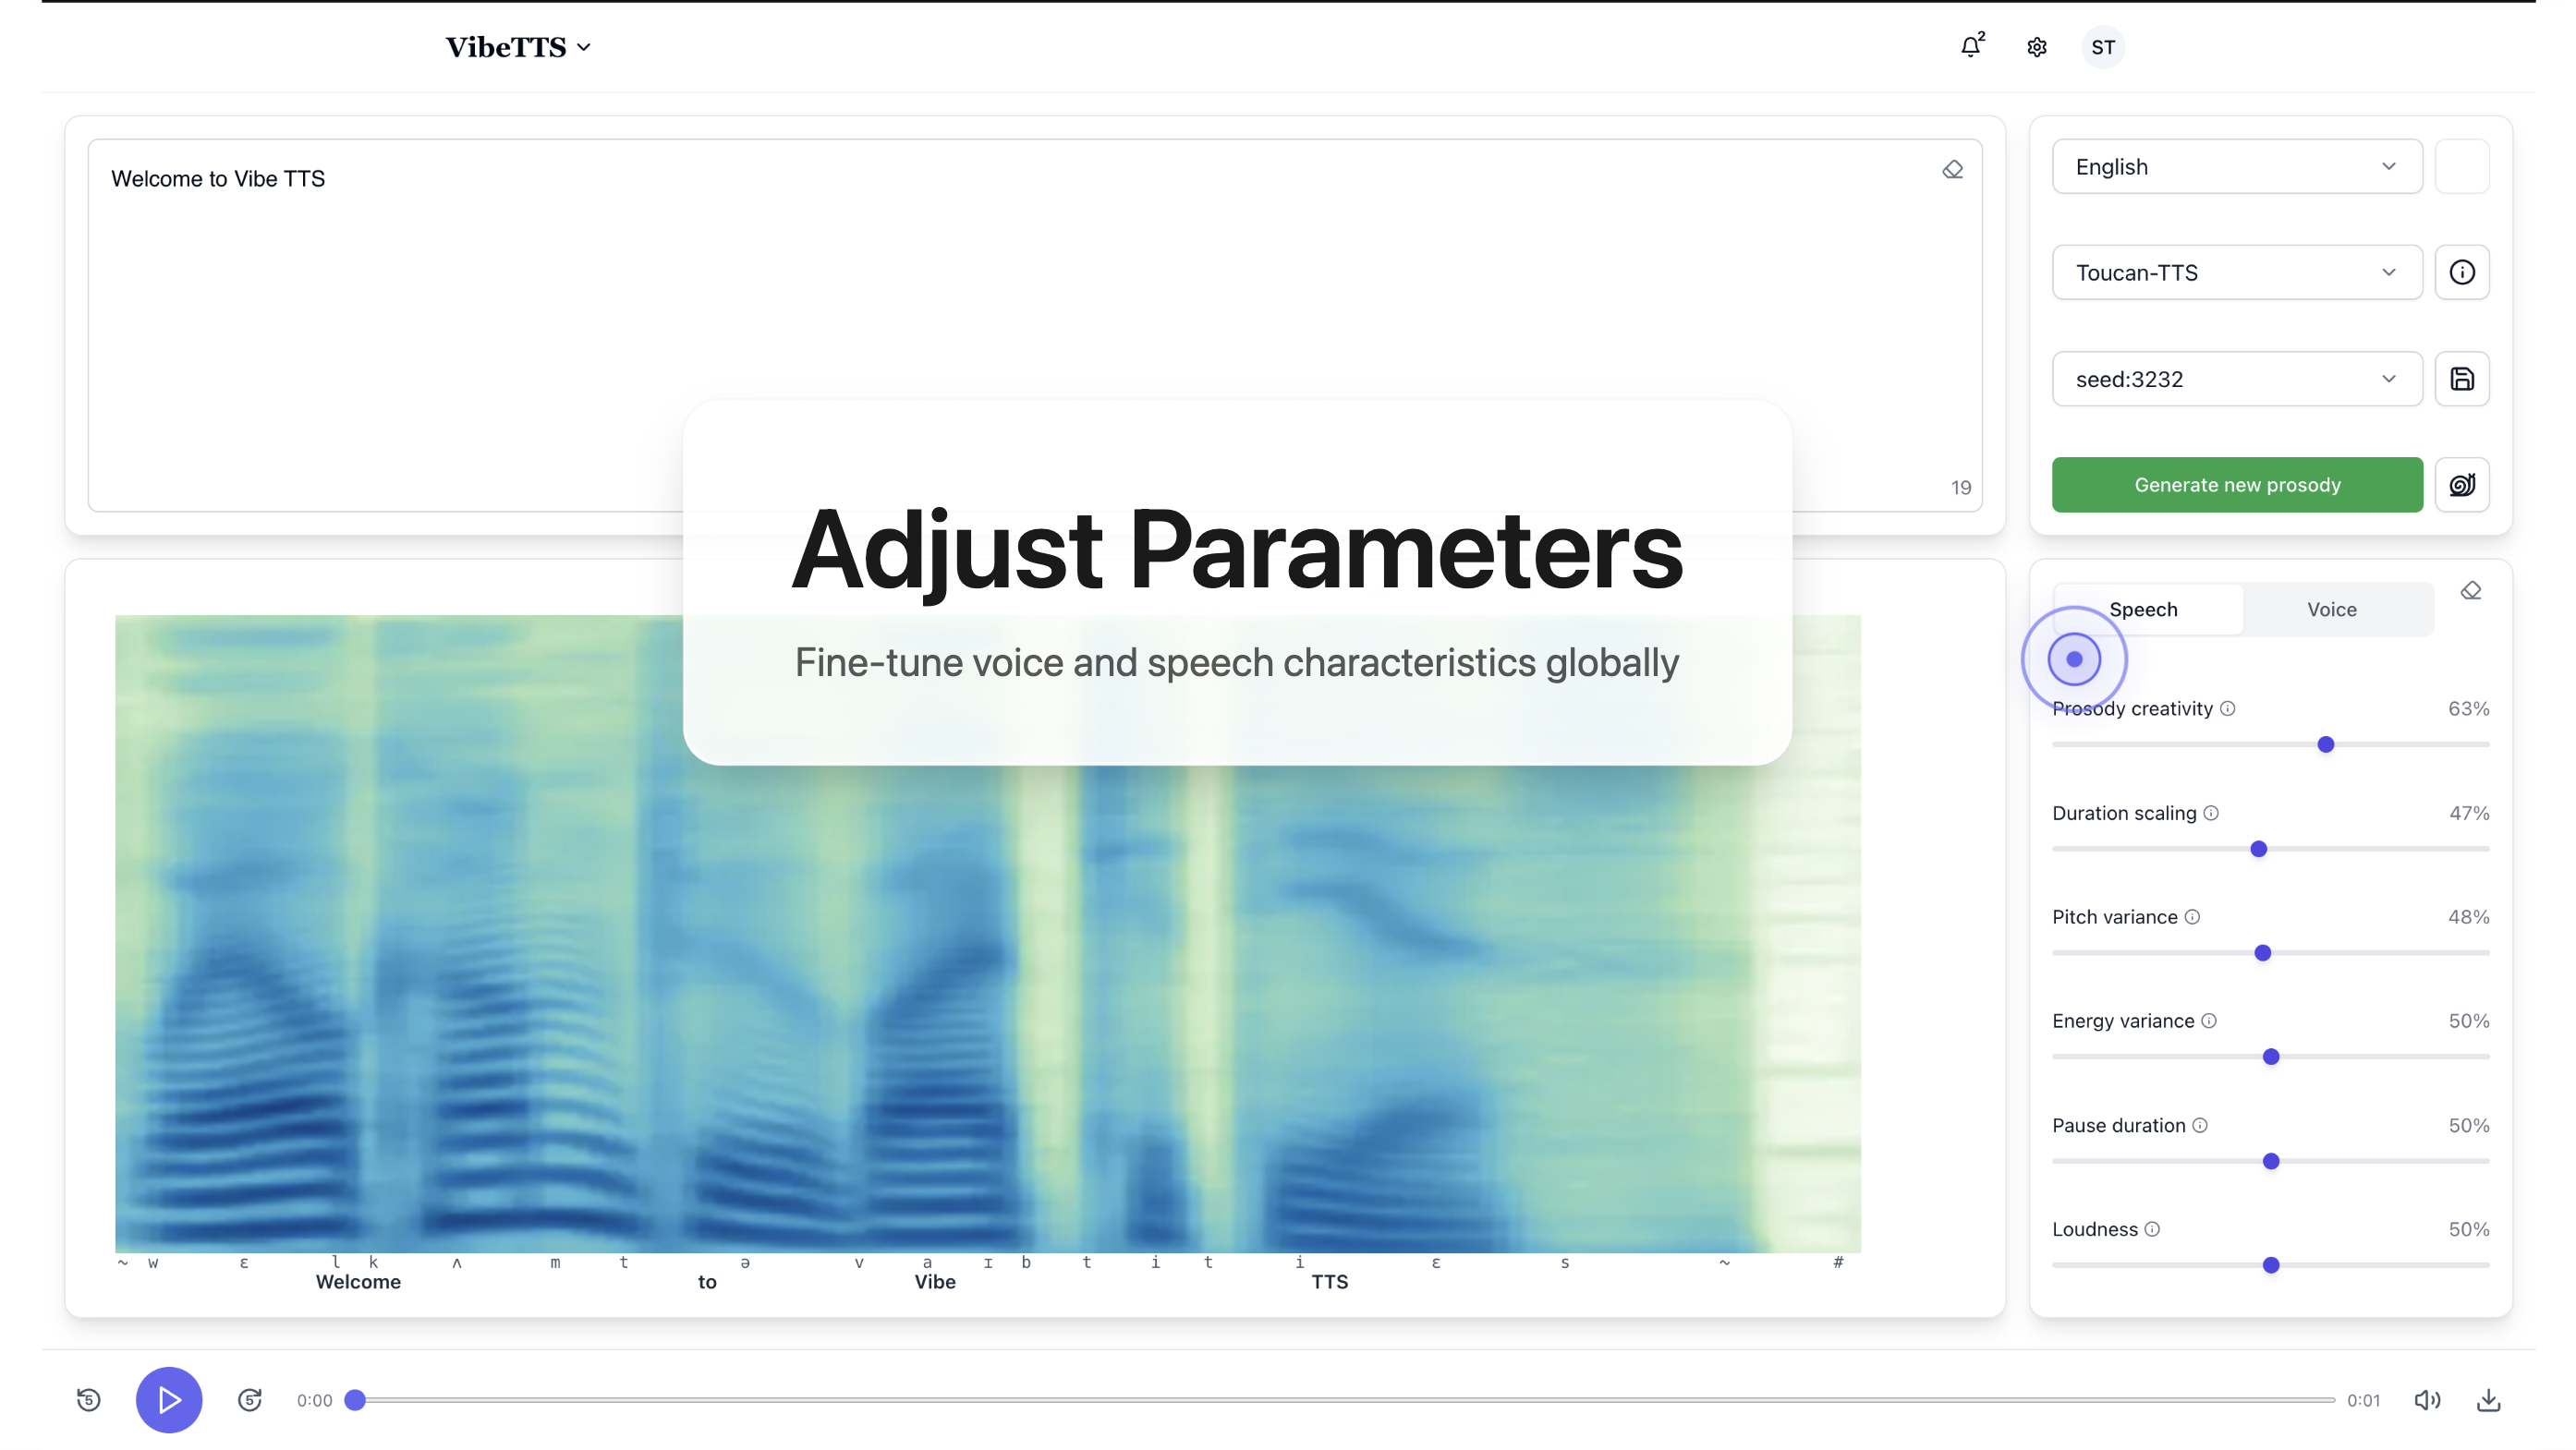This screenshot has height=1450, width=2576.
Task: Open the notifications bell
Action: pyautogui.click(x=1970, y=47)
